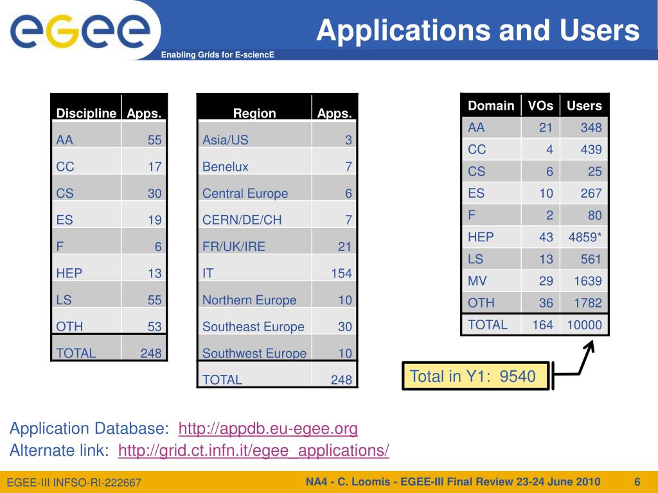
Task: Select the MV users value 1639
Action: [x=587, y=281]
